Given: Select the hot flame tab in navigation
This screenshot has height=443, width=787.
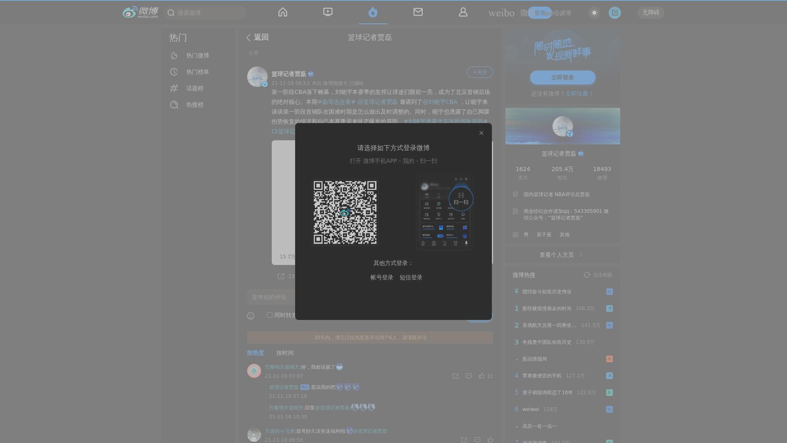Looking at the screenshot, I should click(373, 12).
